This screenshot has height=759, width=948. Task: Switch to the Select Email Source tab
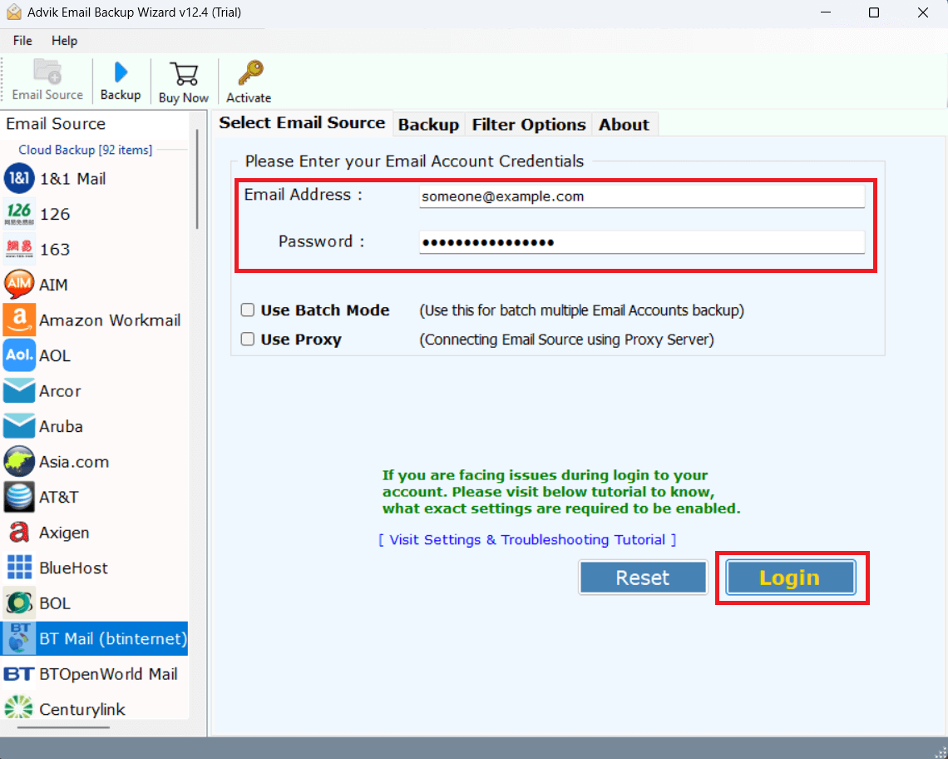[302, 123]
